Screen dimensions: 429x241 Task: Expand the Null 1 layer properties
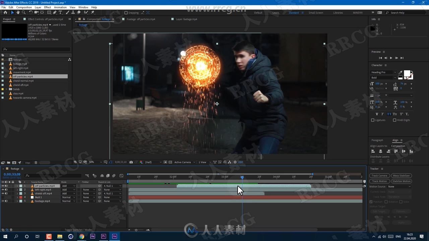[x=17, y=197]
